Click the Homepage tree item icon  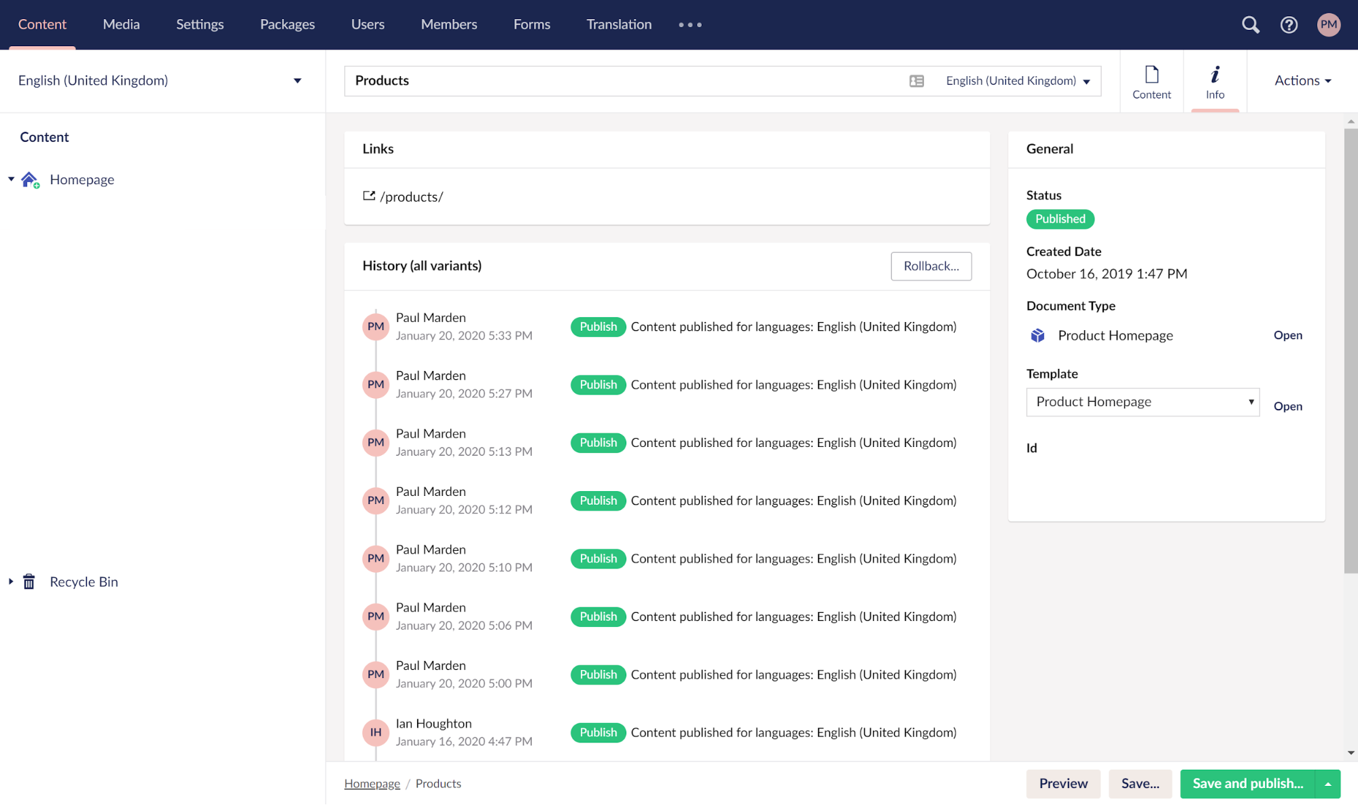[32, 179]
